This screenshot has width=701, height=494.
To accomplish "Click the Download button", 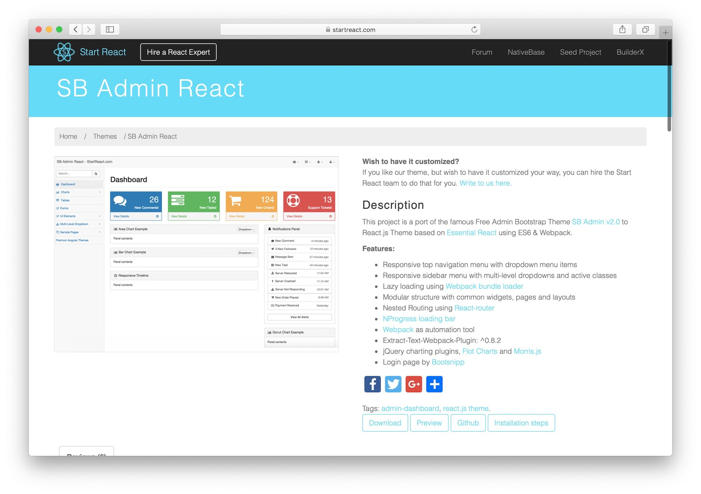I will tap(385, 423).
